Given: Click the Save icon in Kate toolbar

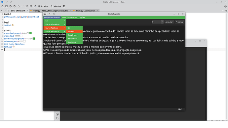Looking at the screenshot, I should [11, 6].
